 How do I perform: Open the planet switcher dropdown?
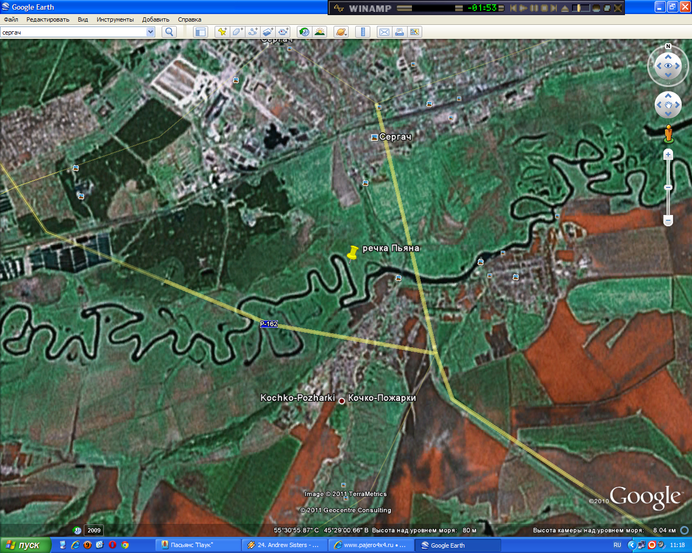[341, 32]
